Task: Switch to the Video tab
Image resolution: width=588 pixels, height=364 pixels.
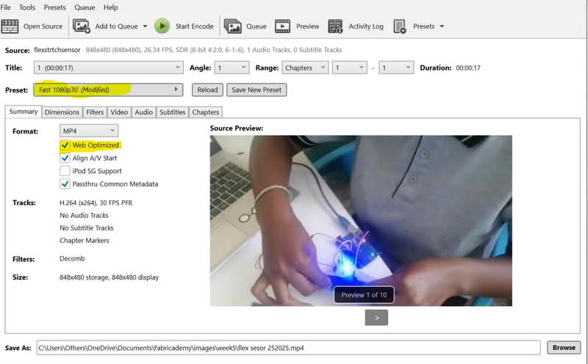Action: point(119,112)
